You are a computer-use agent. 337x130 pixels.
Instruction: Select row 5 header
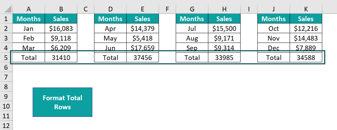(x=6, y=57)
